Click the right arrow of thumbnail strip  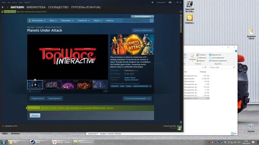tap(106, 91)
